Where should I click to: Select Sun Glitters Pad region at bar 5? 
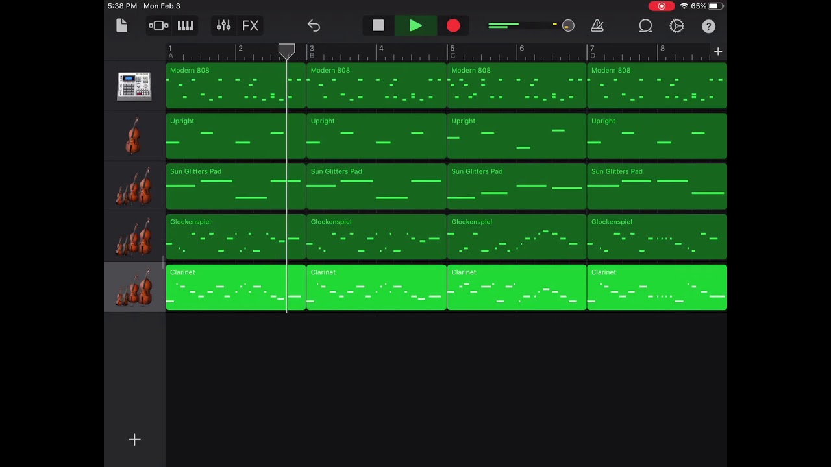(x=517, y=187)
